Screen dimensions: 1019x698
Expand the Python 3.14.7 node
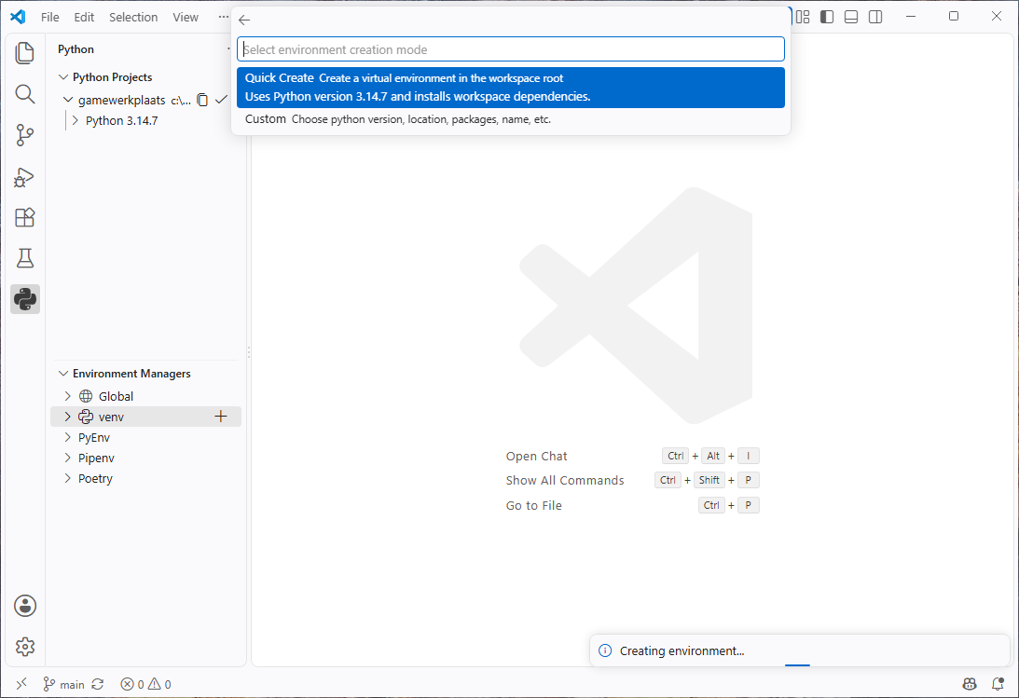tap(76, 121)
